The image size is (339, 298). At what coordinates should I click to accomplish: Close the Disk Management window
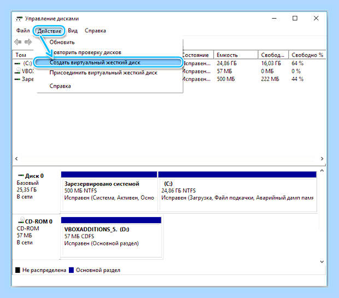click(316, 19)
